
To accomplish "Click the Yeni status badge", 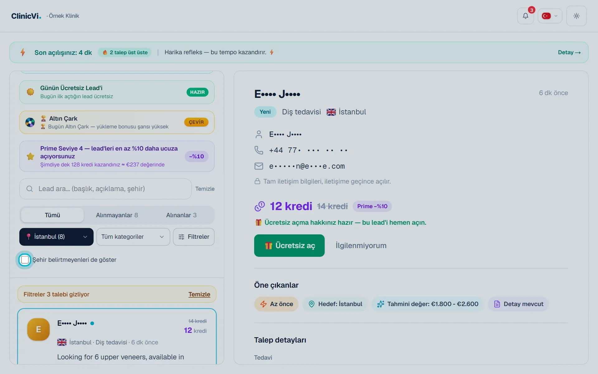I will (x=265, y=112).
